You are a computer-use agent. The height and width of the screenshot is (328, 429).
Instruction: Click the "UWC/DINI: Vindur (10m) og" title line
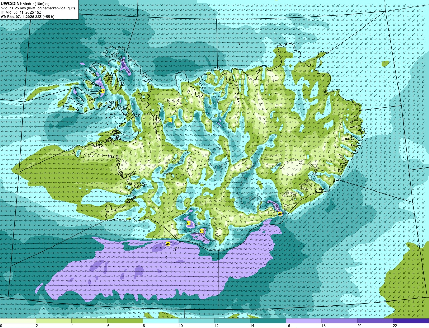[x=25, y=3]
